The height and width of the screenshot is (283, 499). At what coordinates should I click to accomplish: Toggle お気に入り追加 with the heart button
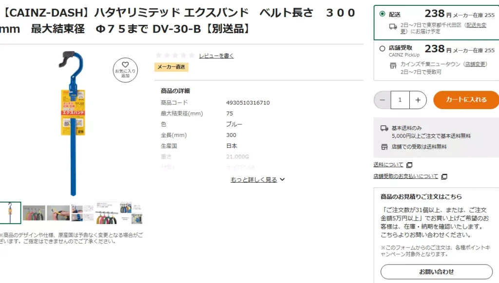point(125,70)
